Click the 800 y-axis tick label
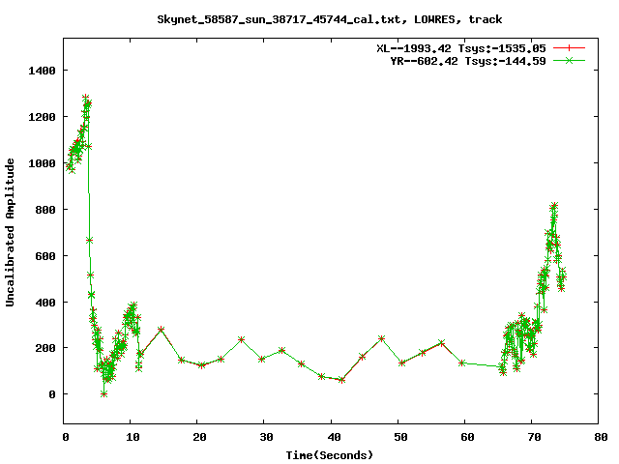This screenshot has height=464, width=619. coord(45,210)
